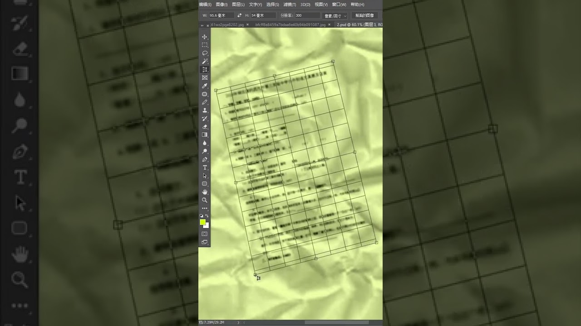Select the Rounded Rectangle shape tool
The width and height of the screenshot is (581, 326).
205,184
